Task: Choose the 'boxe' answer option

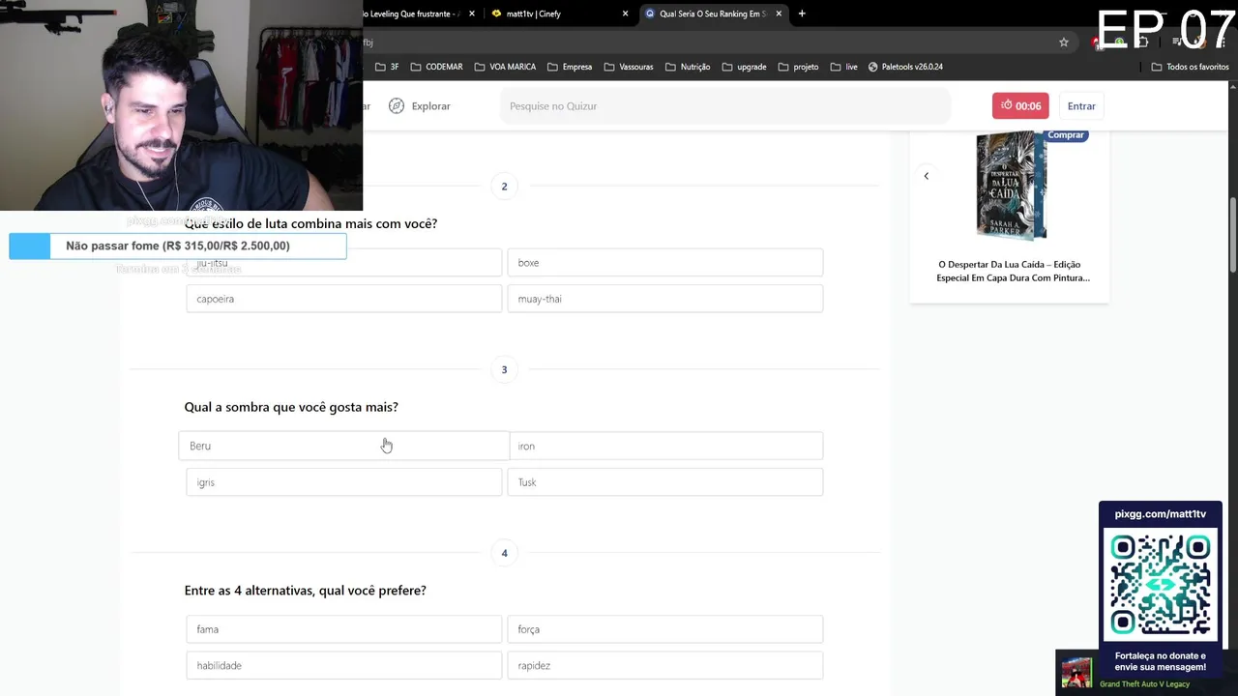Action: 665,263
